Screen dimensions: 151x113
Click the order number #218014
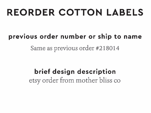tap(108, 48)
